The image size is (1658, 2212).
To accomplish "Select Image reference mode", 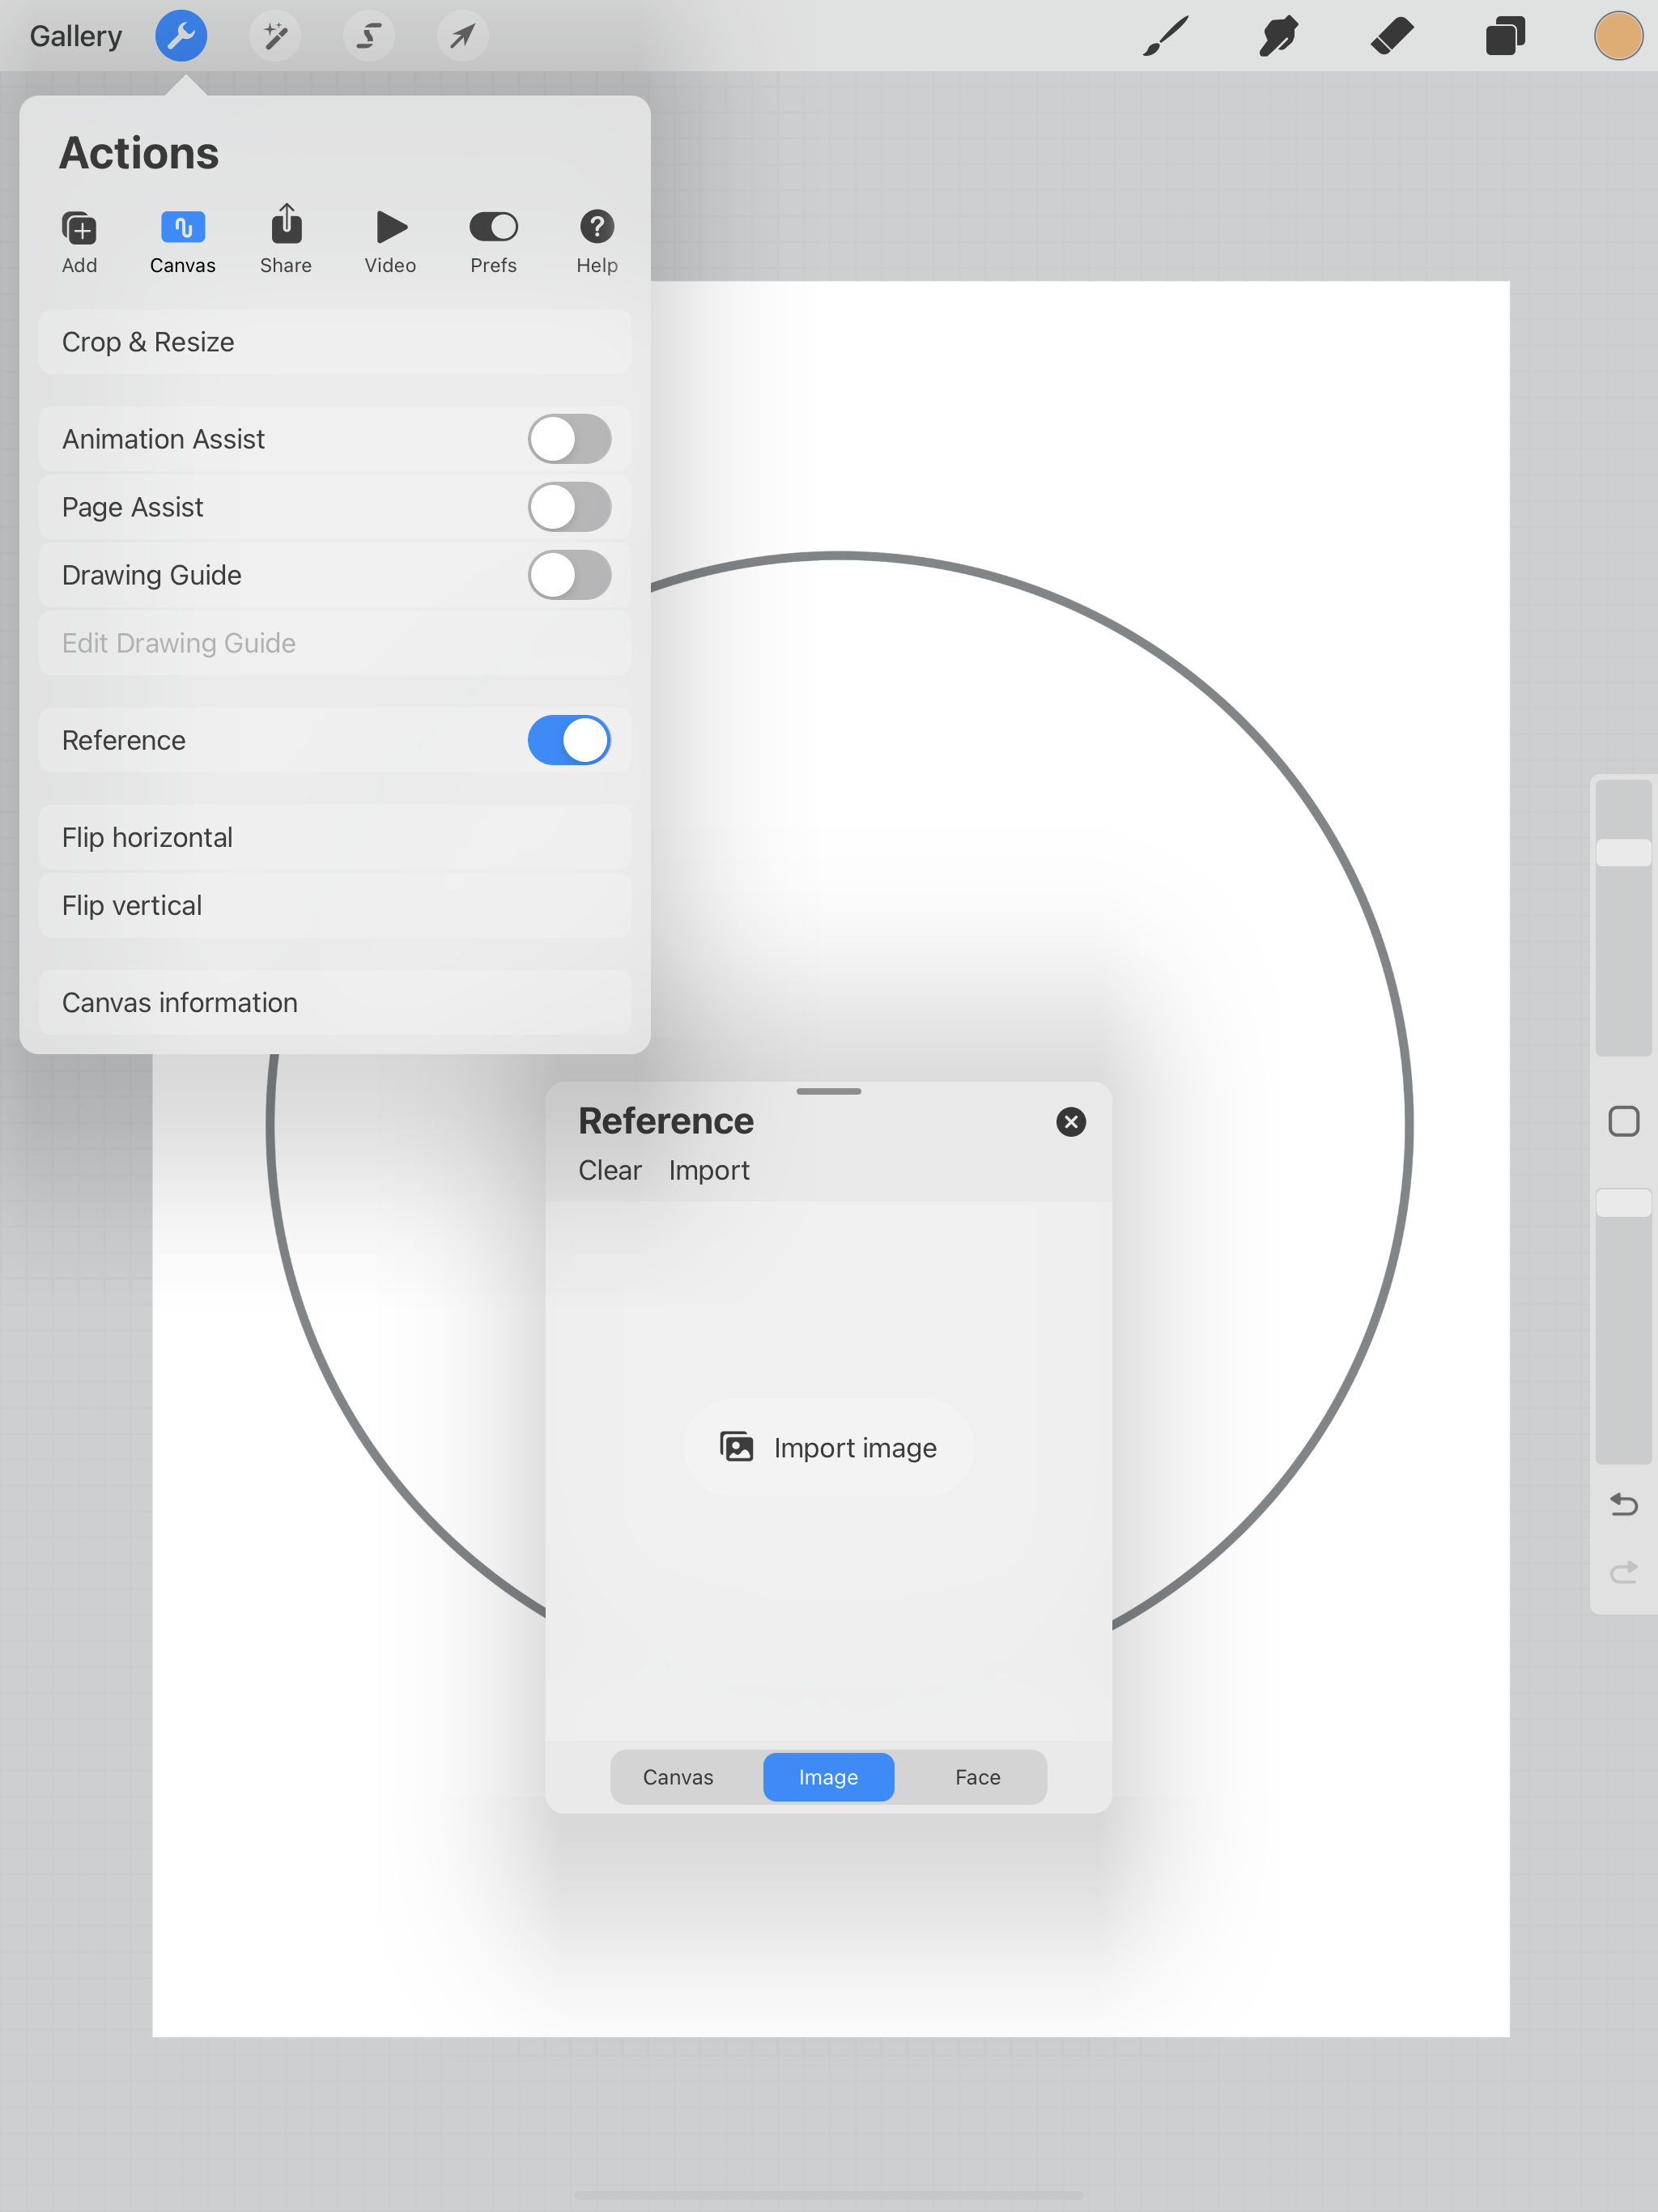I will (x=829, y=1777).
